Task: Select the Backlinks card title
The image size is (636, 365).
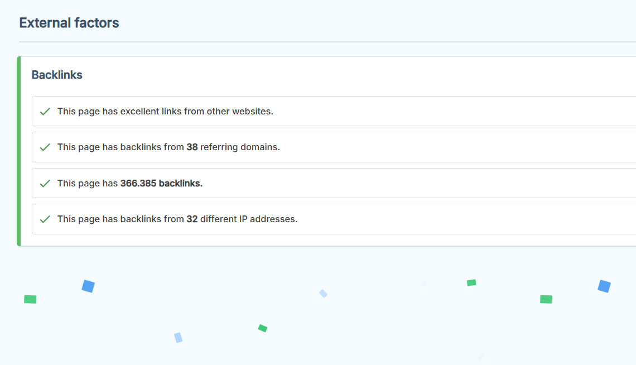Action: coord(57,75)
